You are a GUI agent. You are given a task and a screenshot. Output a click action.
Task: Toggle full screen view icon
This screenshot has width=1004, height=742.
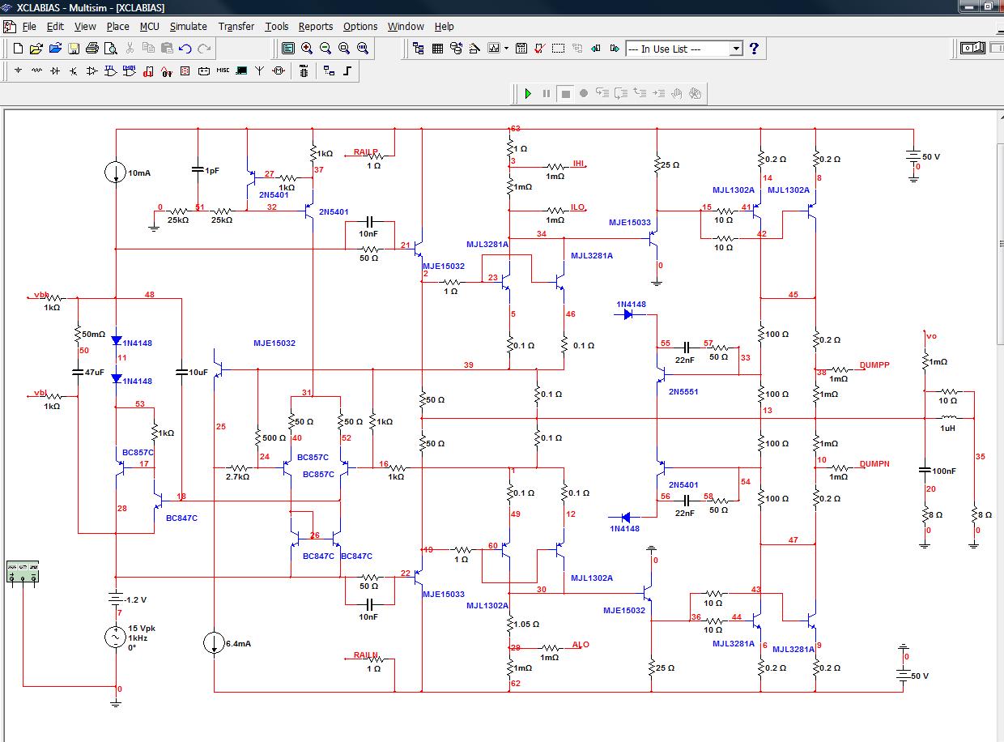288,49
